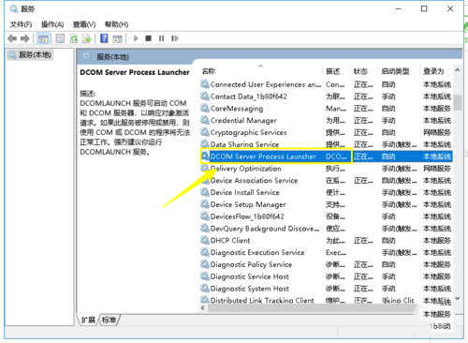
Task: Open the help question mark icon
Action: pos(104,38)
